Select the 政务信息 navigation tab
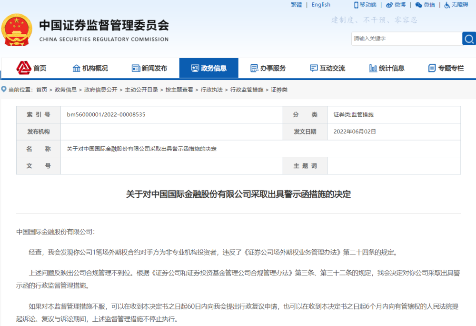 [209, 68]
